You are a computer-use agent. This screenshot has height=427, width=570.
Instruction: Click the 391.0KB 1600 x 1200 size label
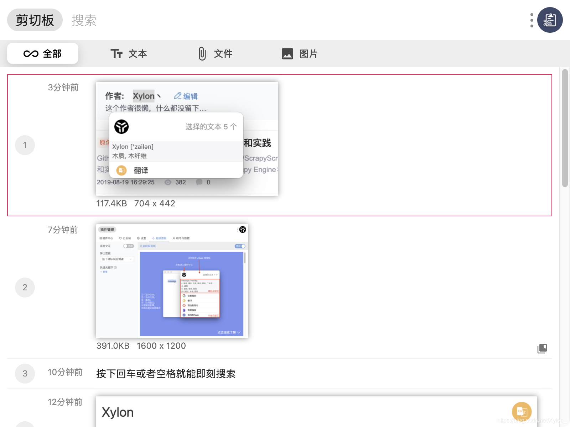141,346
